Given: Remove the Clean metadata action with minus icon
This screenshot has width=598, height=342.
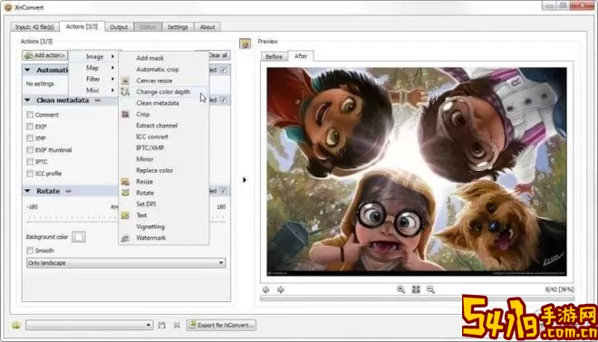Looking at the screenshot, I should click(98, 100).
